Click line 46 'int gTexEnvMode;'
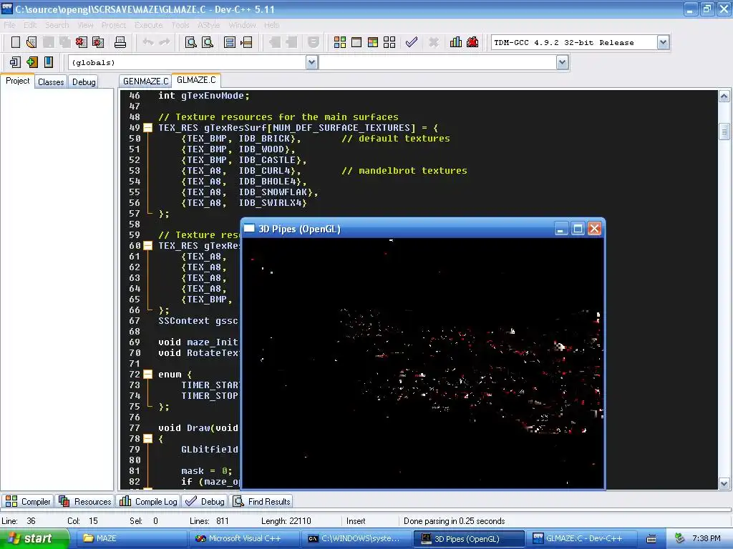Viewport: 733px width, 549px height. tap(204, 96)
